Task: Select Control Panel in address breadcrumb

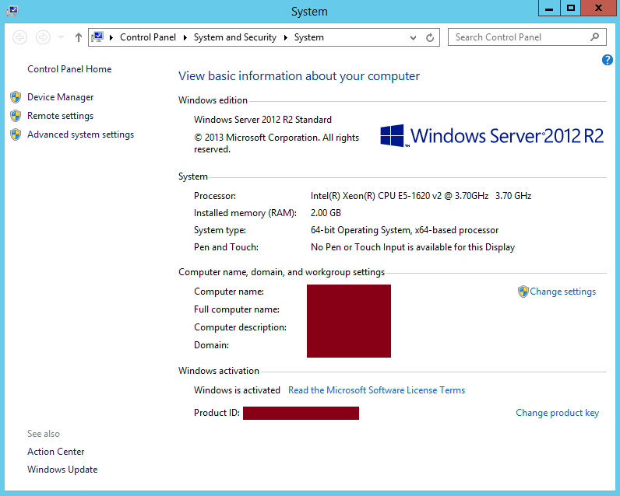Action: point(148,37)
